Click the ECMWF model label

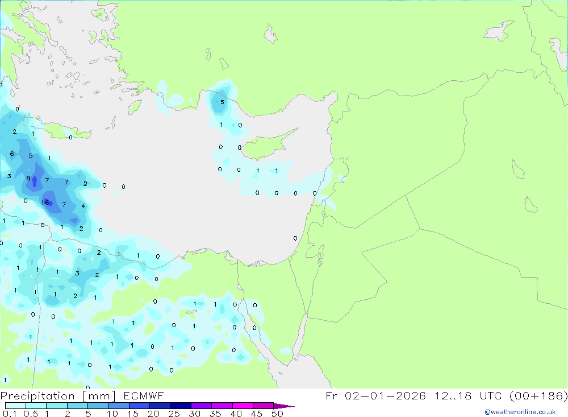(144, 395)
